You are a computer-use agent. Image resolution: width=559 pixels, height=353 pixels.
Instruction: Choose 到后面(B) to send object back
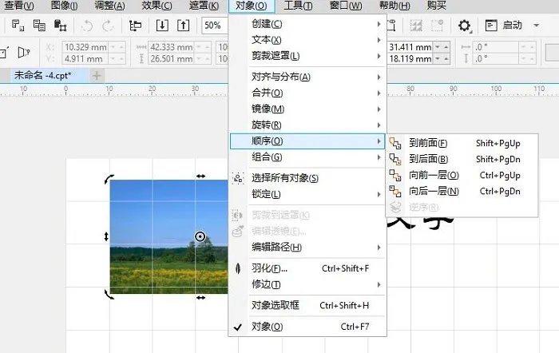[462, 159]
